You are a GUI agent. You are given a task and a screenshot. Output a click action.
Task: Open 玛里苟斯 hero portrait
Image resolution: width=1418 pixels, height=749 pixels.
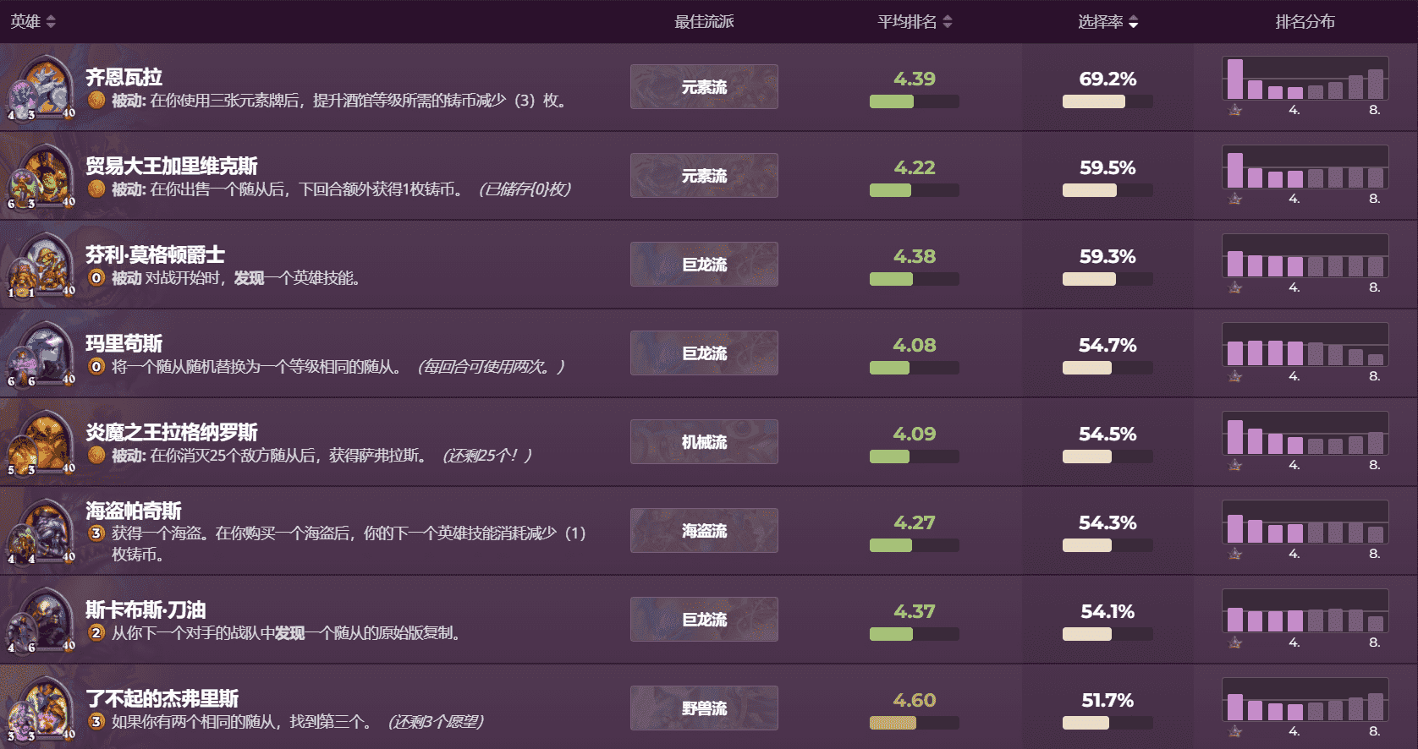pos(41,353)
